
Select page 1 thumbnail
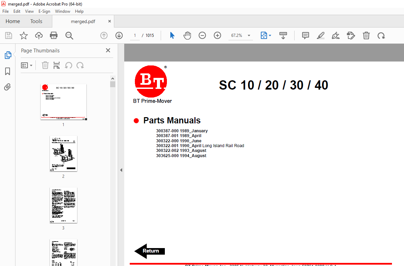[63, 102]
